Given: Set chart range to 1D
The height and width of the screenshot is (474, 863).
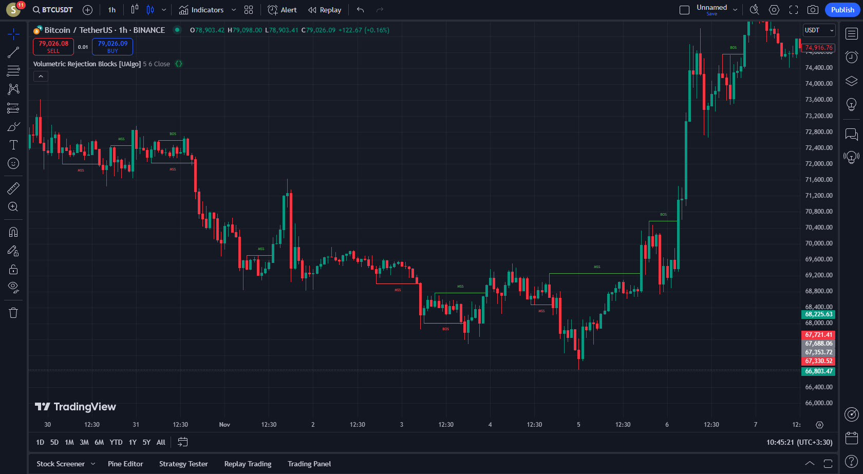Looking at the screenshot, I should click(40, 442).
